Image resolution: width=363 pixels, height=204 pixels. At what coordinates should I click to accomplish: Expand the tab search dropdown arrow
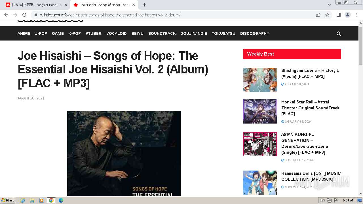pyautogui.click(x=329, y=5)
